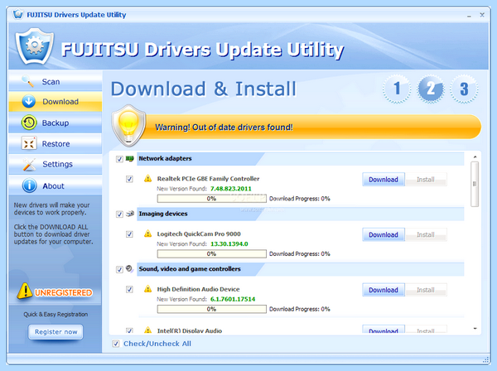Screen dimensions: 497x371
Task: Click warning icon beside Logitech QuickCam Pro
Action: click(x=147, y=234)
